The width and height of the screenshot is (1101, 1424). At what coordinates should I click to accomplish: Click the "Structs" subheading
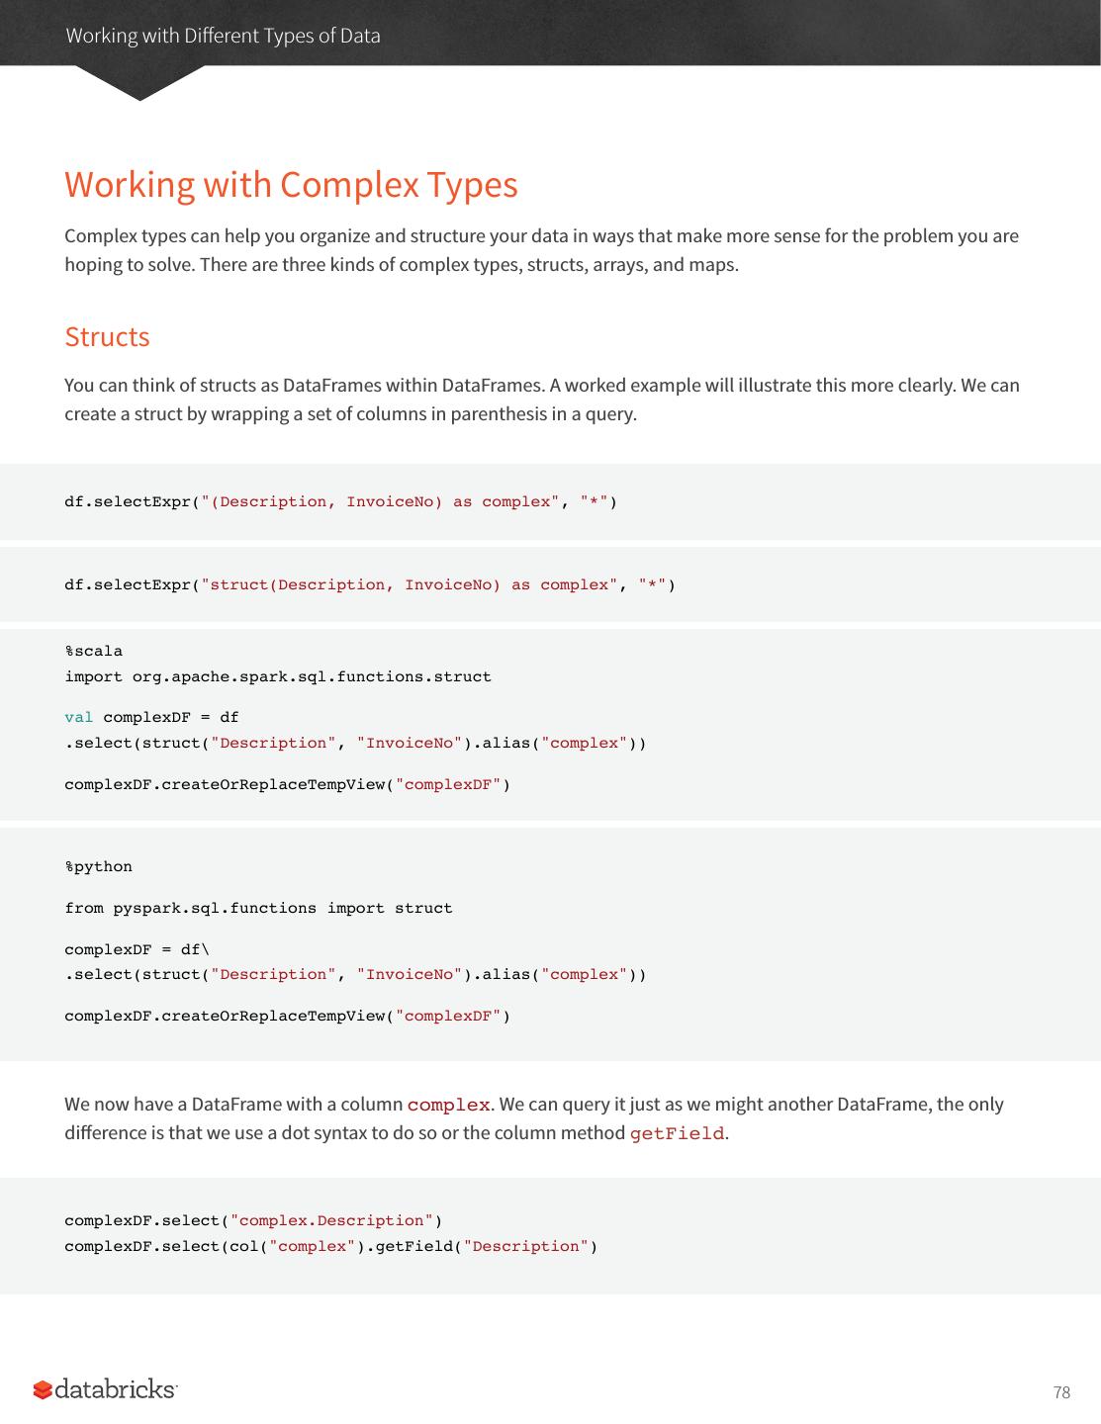click(x=107, y=336)
